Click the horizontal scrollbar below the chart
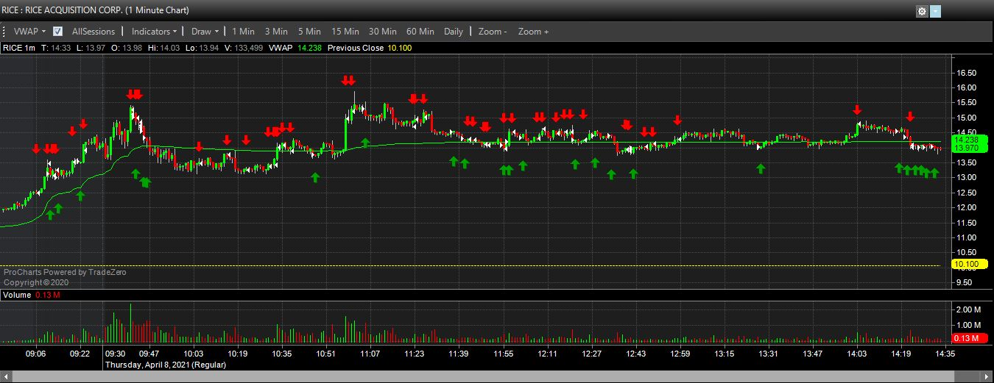 coord(497,376)
